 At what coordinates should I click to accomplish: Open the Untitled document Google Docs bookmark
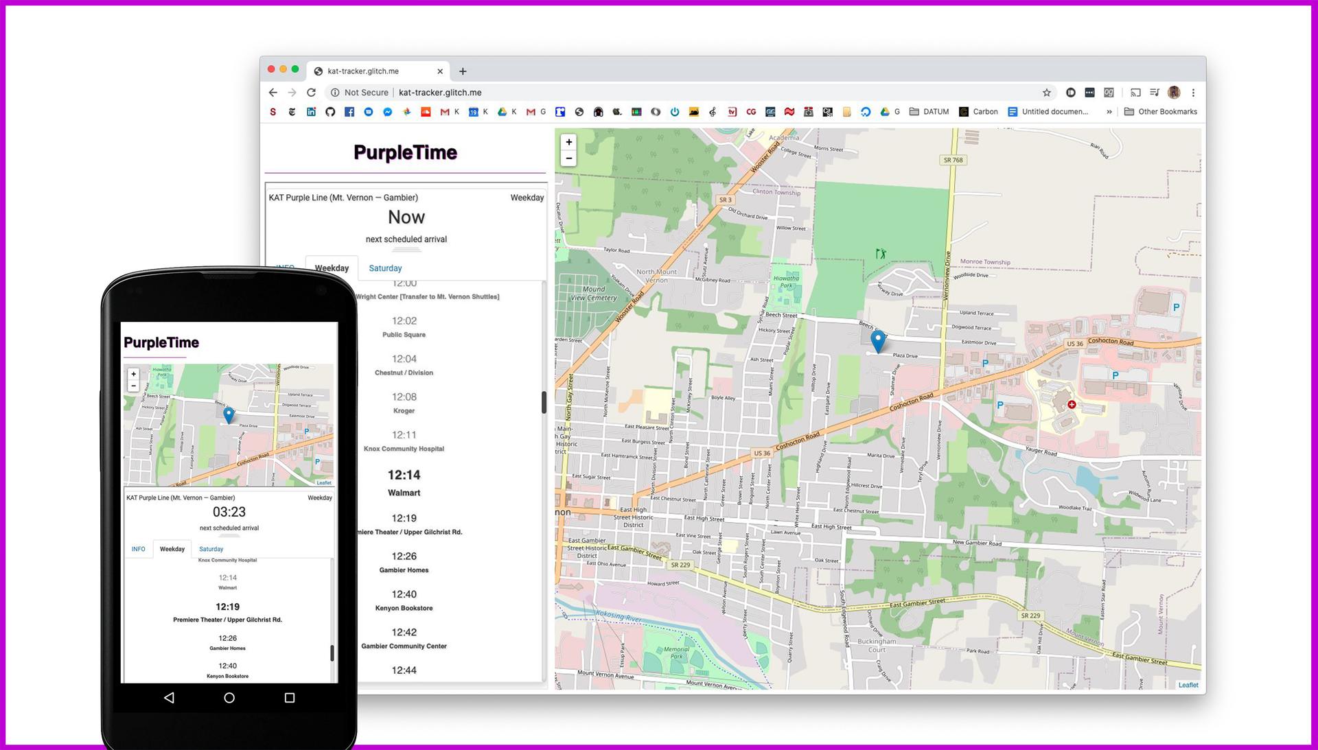[1050, 111]
